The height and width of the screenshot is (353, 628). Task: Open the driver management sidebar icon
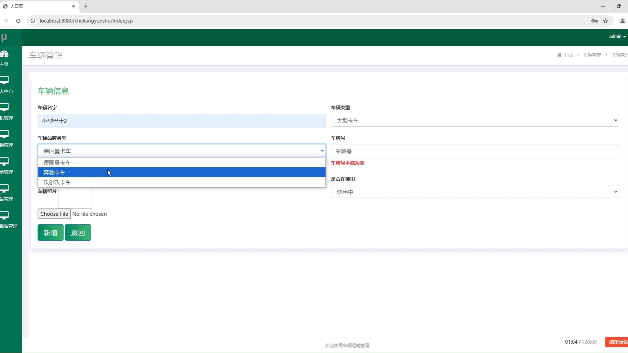tap(4, 108)
